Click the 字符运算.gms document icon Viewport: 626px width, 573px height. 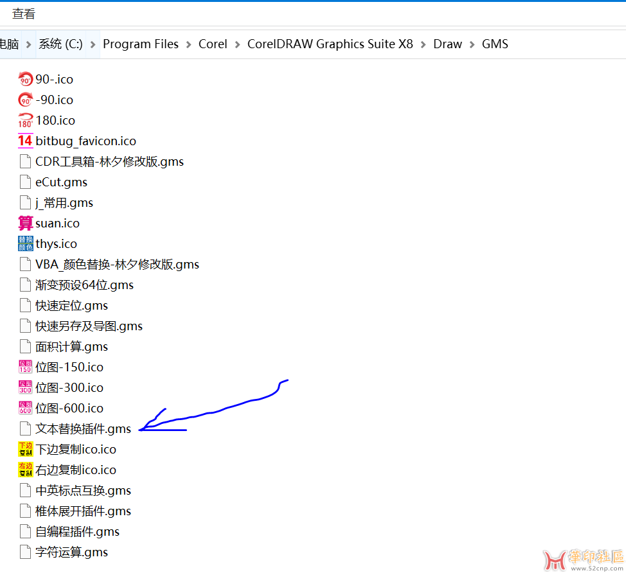(x=25, y=552)
